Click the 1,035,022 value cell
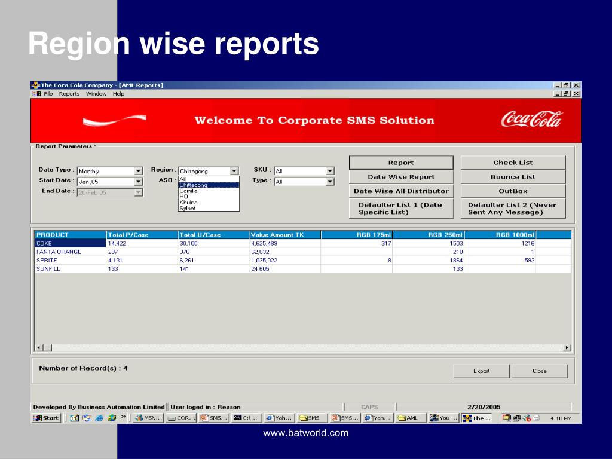 [x=285, y=261]
